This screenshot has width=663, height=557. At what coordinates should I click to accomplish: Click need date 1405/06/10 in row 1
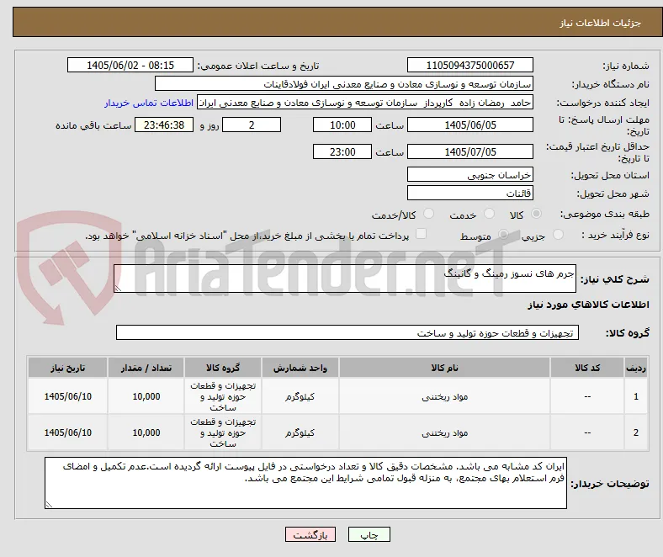(67, 396)
